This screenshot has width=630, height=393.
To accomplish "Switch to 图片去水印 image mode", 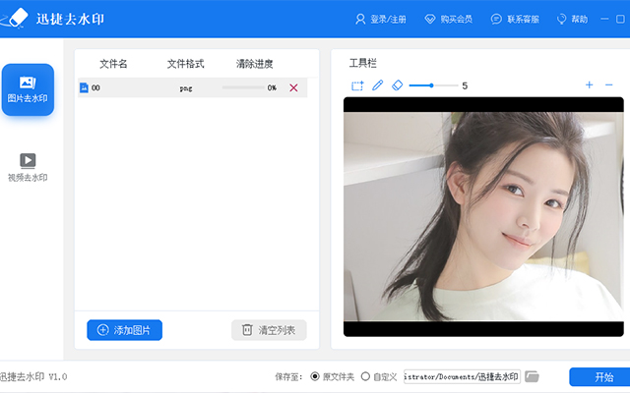I will point(28,89).
